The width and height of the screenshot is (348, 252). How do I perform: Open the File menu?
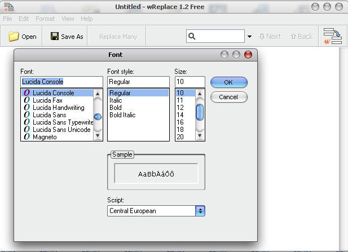click(7, 19)
